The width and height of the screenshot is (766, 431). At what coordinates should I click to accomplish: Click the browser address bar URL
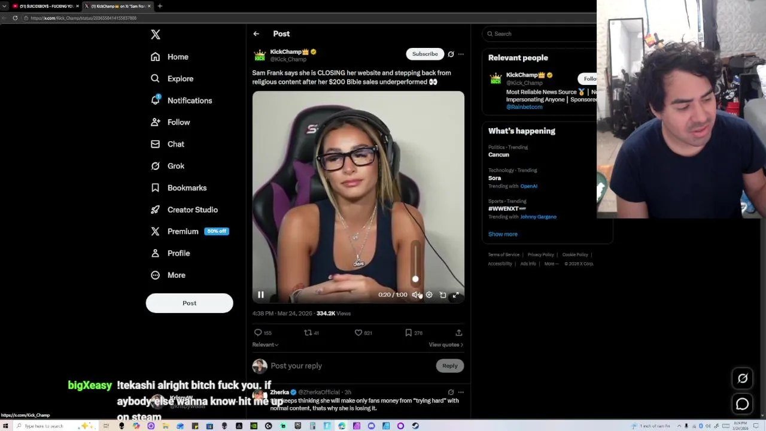[x=84, y=18]
